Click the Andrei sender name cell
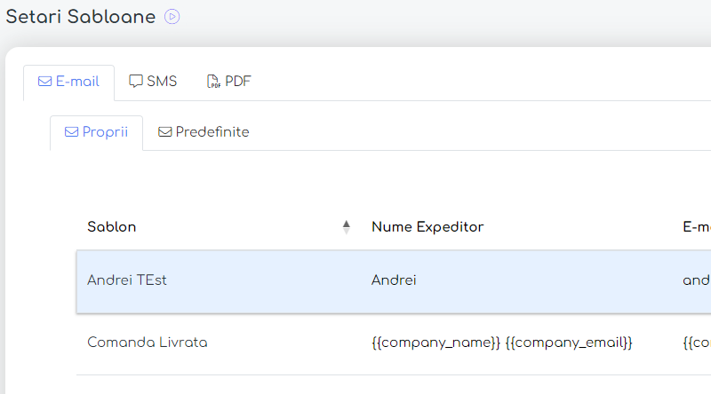The width and height of the screenshot is (711, 394). coord(394,280)
